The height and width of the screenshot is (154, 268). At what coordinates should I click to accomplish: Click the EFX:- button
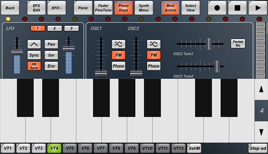click(x=57, y=8)
